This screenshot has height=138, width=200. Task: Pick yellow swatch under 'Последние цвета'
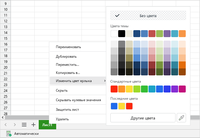pyautogui.click(x=122, y=106)
